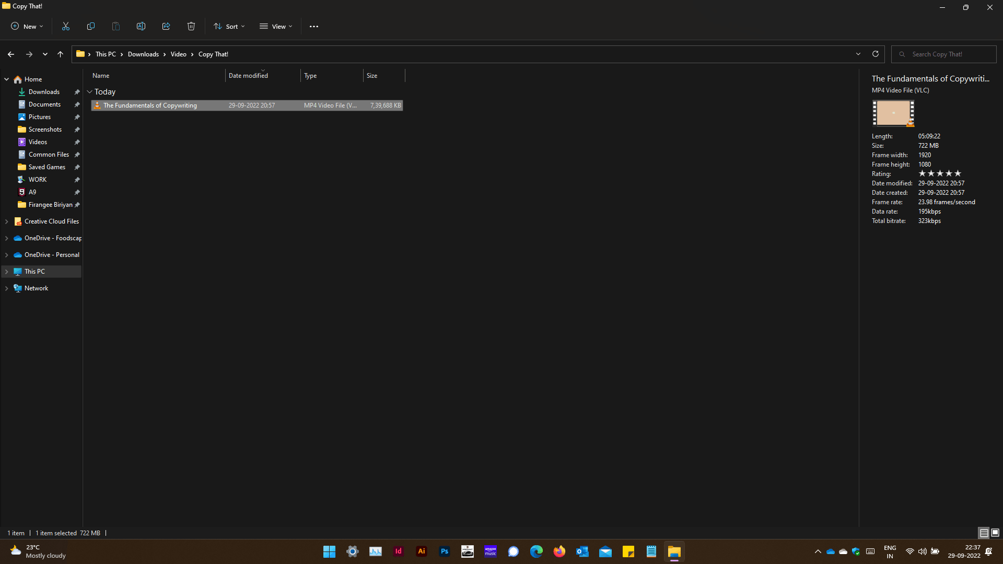Open weather widget on taskbar

38,551
